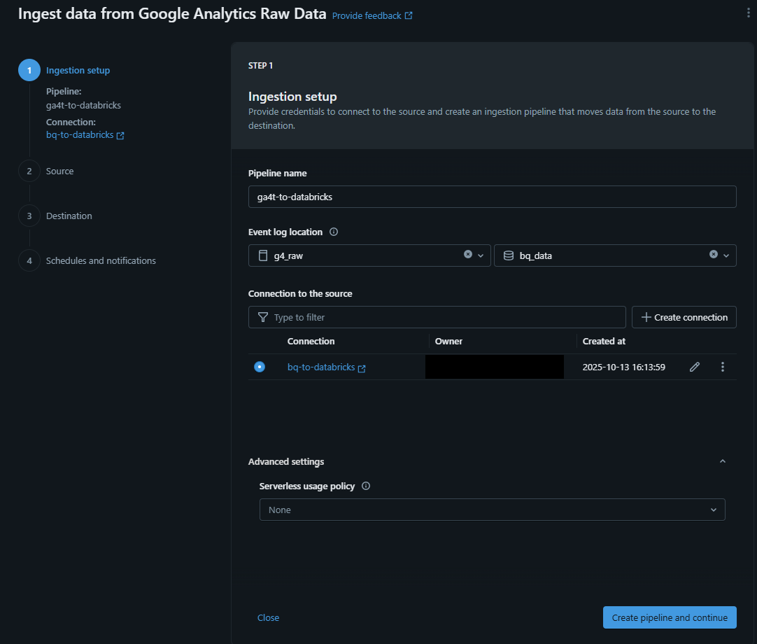Image resolution: width=757 pixels, height=644 pixels.
Task: Click the filter funnel icon
Action: (263, 317)
